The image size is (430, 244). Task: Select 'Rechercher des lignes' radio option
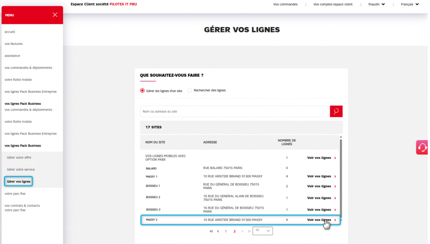(190, 91)
